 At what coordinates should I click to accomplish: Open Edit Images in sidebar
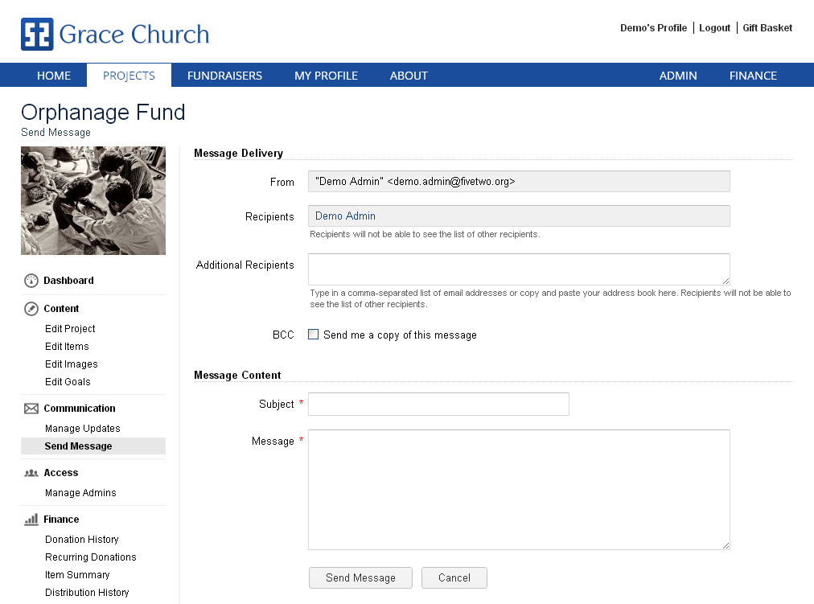point(71,364)
